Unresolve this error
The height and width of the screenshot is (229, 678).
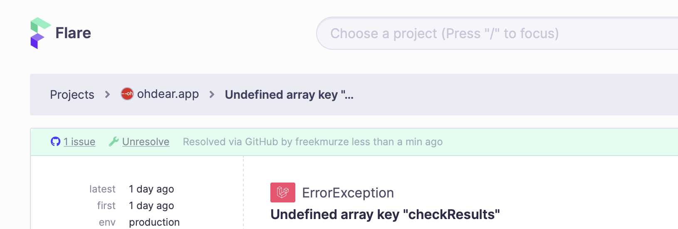(146, 142)
